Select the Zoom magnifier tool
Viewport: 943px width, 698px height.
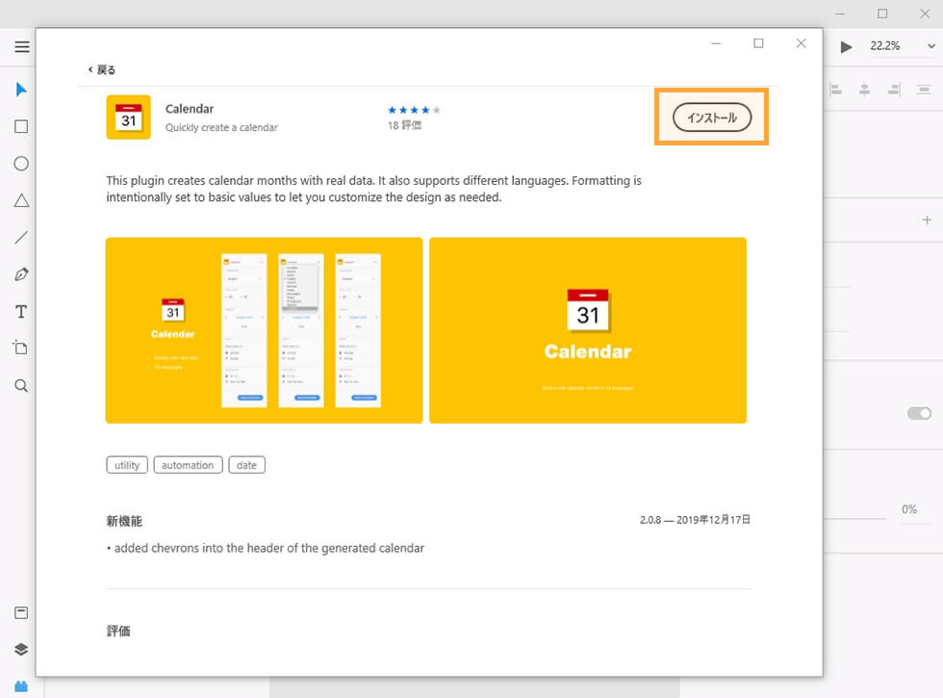click(21, 386)
